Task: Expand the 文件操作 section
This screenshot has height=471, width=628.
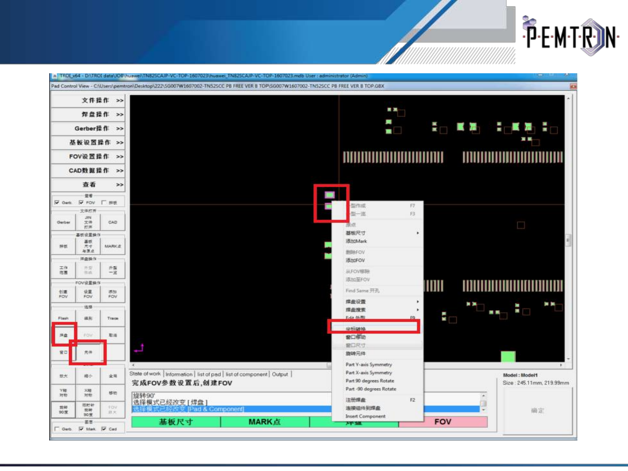Action: pyautogui.click(x=88, y=101)
